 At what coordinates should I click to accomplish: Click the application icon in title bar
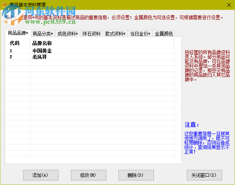pos(5,5)
